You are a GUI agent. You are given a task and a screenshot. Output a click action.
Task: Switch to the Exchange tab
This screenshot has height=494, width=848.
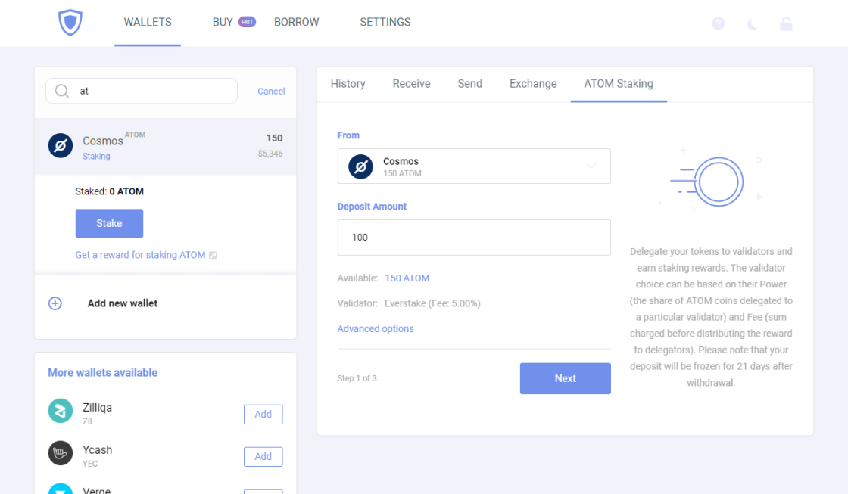coord(533,84)
